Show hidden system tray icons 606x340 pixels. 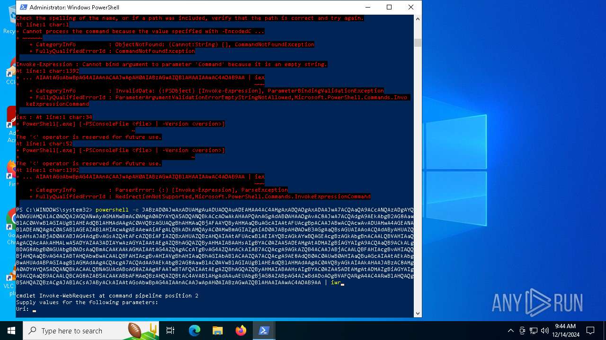[x=510, y=331]
